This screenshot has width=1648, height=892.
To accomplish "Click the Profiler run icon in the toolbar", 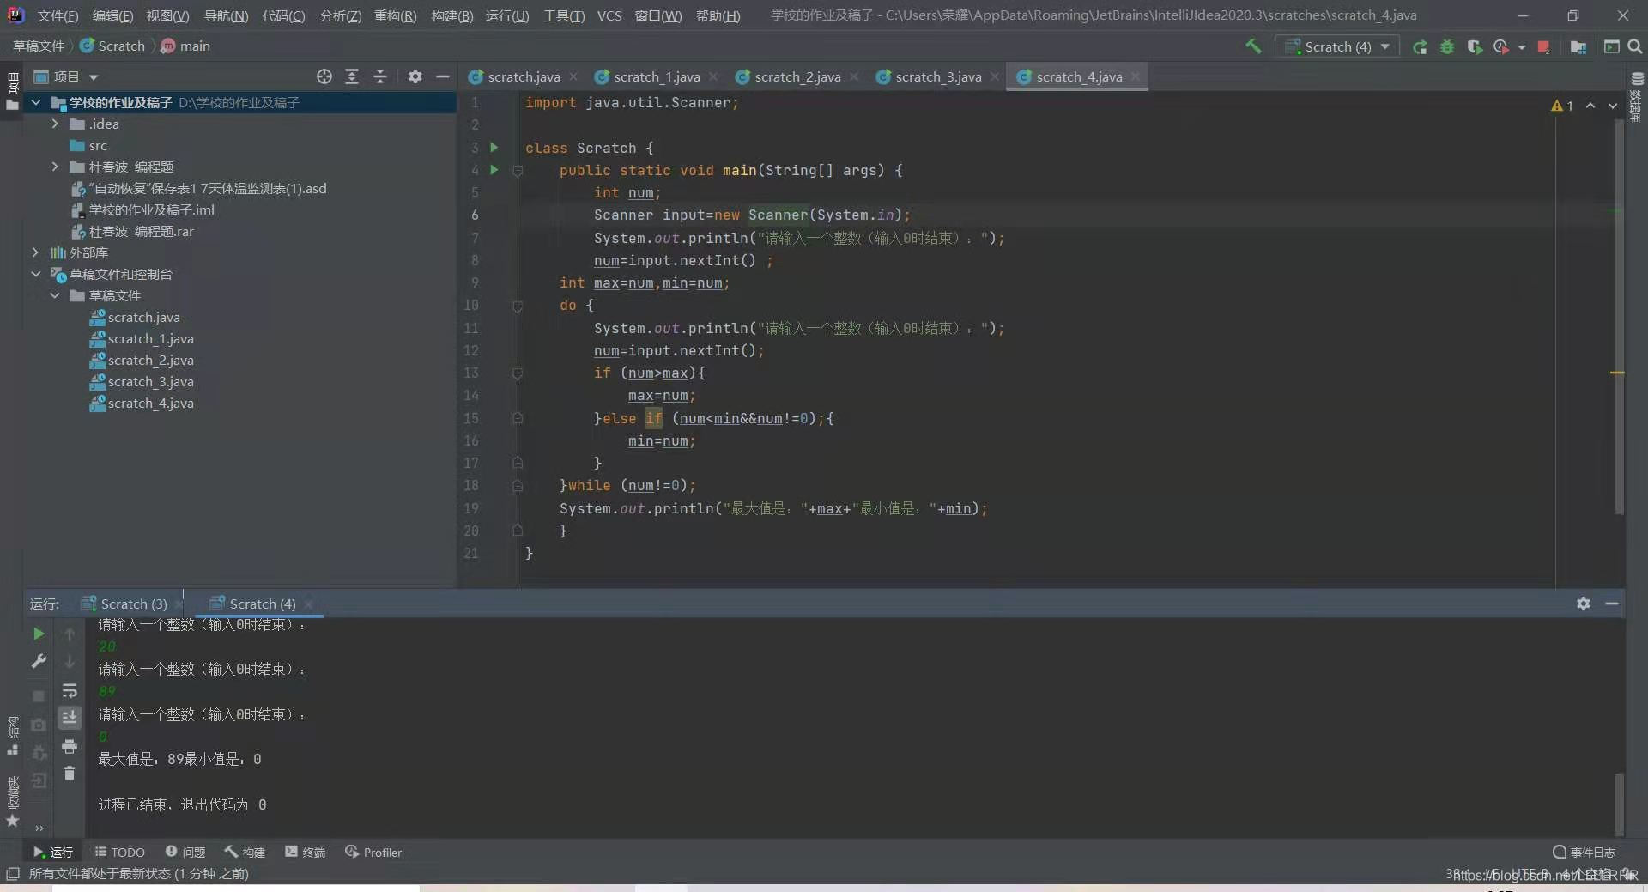I will click(1501, 46).
